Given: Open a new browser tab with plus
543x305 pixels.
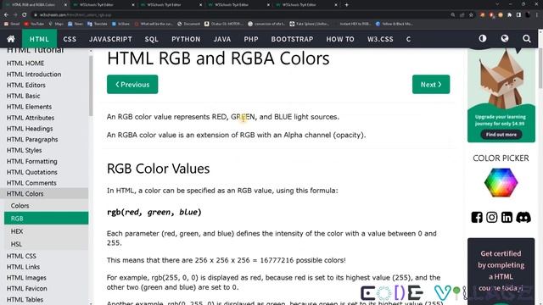Looking at the screenshot, I should (x=347, y=5).
